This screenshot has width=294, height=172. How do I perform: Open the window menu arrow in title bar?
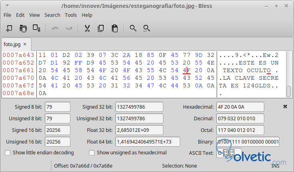[7, 6]
